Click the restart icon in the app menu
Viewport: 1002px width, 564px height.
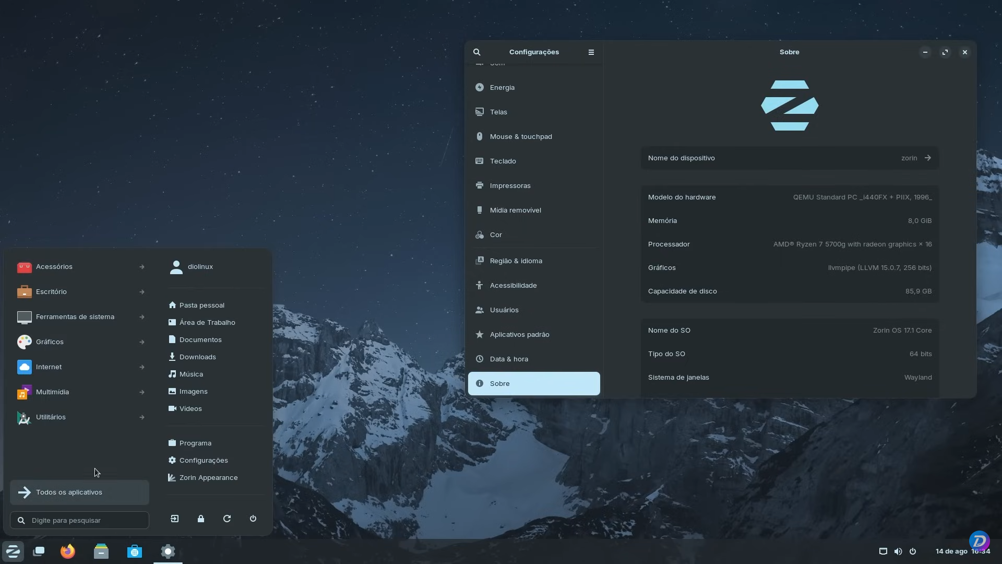point(226,519)
